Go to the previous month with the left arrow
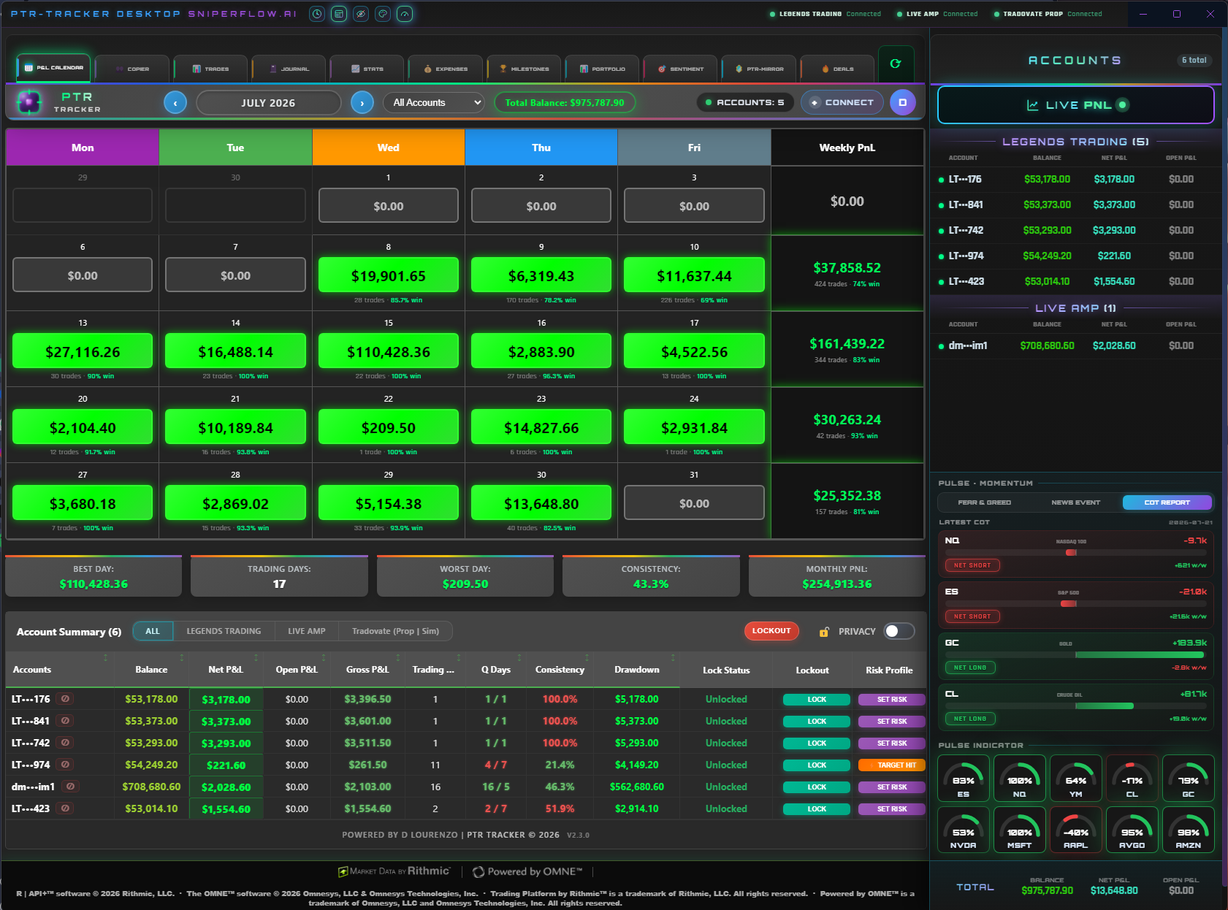Screen dimensions: 1228x910 [175, 103]
